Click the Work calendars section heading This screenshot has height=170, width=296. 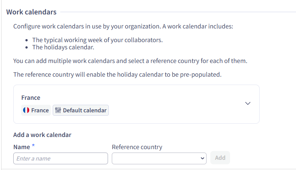[31, 12]
